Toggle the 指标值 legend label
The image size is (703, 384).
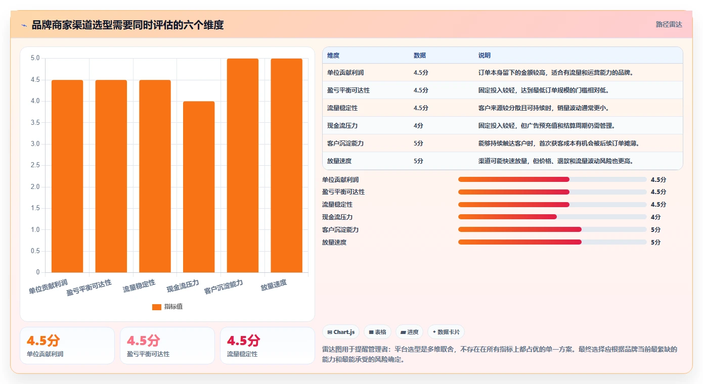pos(173,307)
